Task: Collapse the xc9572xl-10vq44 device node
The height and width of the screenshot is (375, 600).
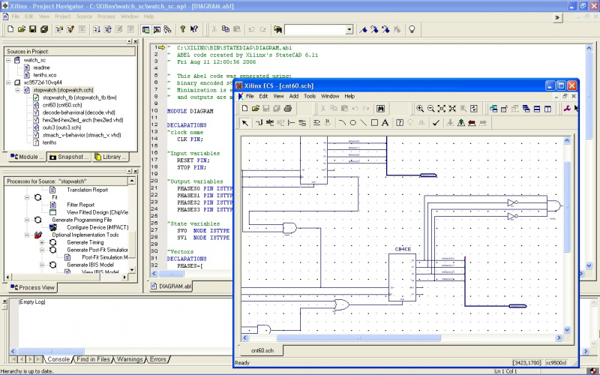Action: tap(8, 82)
